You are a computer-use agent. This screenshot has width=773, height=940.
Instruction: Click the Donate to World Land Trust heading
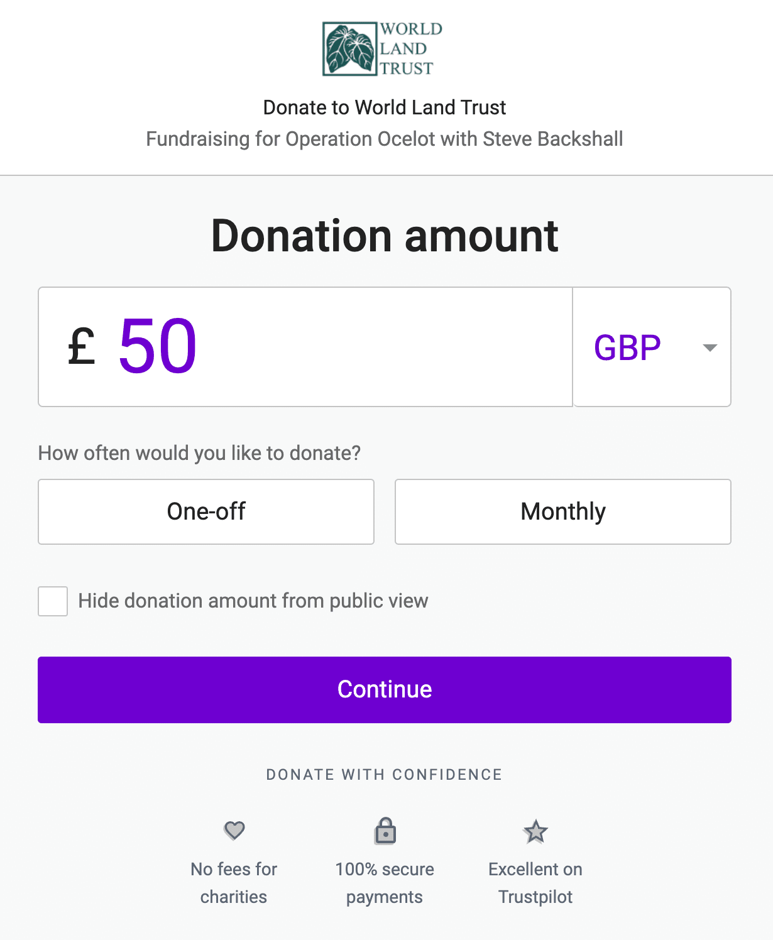[x=385, y=107]
